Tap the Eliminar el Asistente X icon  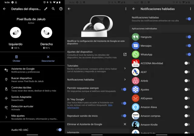[125, 124]
